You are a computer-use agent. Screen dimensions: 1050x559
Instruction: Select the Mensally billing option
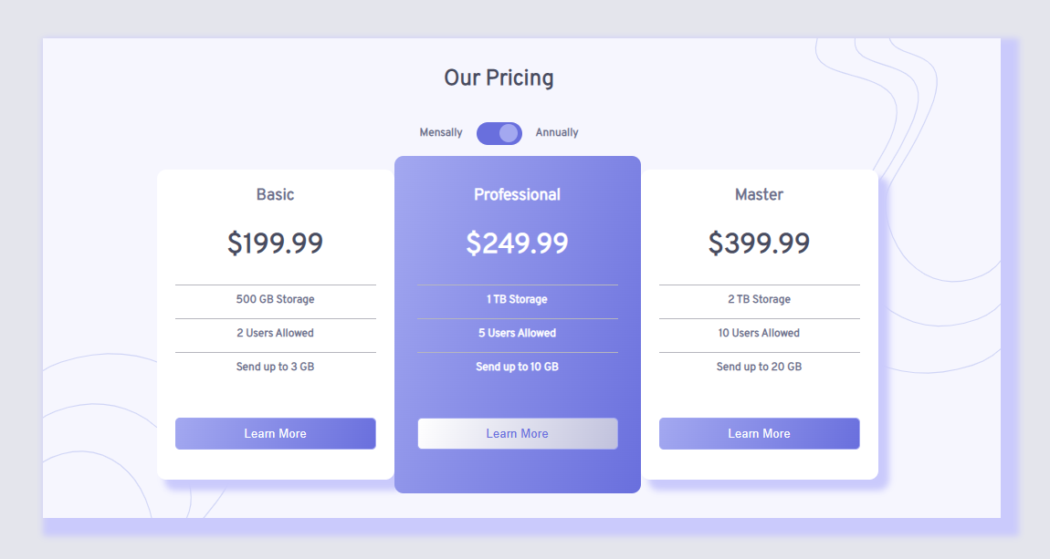pos(441,132)
